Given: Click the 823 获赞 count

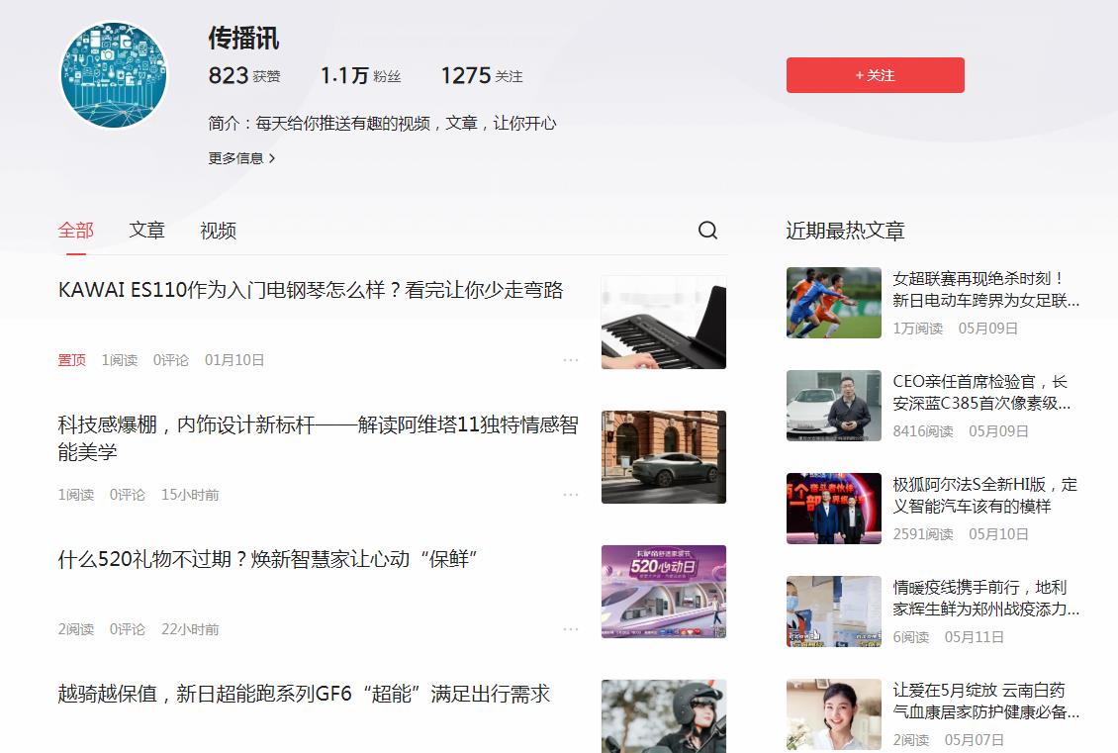Looking at the screenshot, I should pyautogui.click(x=243, y=75).
